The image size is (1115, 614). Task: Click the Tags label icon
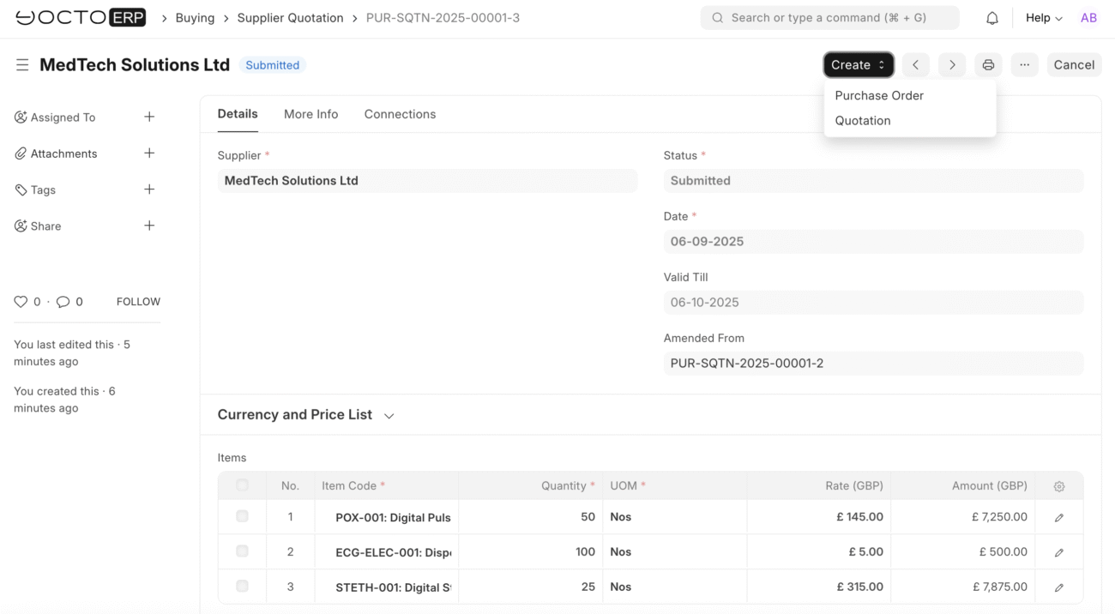(21, 190)
